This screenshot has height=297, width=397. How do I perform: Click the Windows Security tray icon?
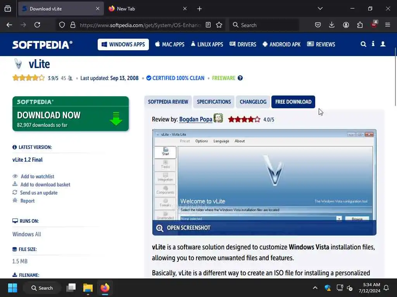point(328,288)
